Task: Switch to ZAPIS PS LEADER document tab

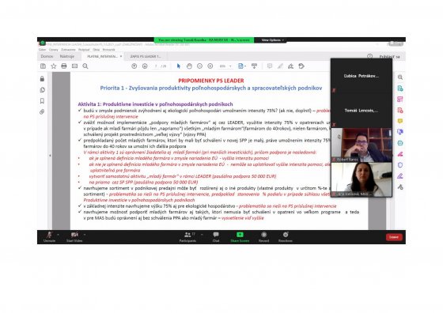Action: click(146, 56)
